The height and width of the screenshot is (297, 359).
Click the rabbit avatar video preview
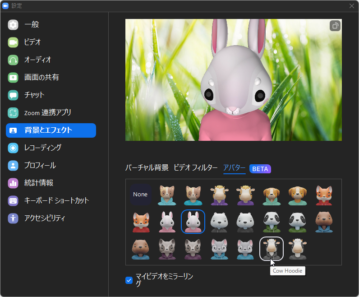click(234, 80)
